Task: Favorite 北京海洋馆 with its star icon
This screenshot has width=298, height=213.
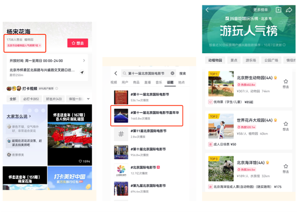Action: click(x=286, y=166)
